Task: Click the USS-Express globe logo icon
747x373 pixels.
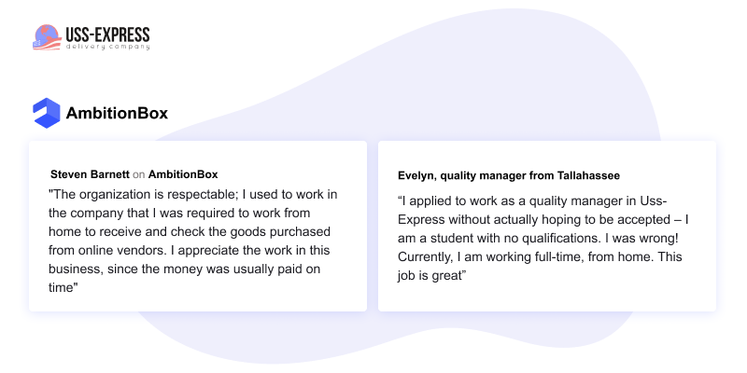Action: (48, 37)
